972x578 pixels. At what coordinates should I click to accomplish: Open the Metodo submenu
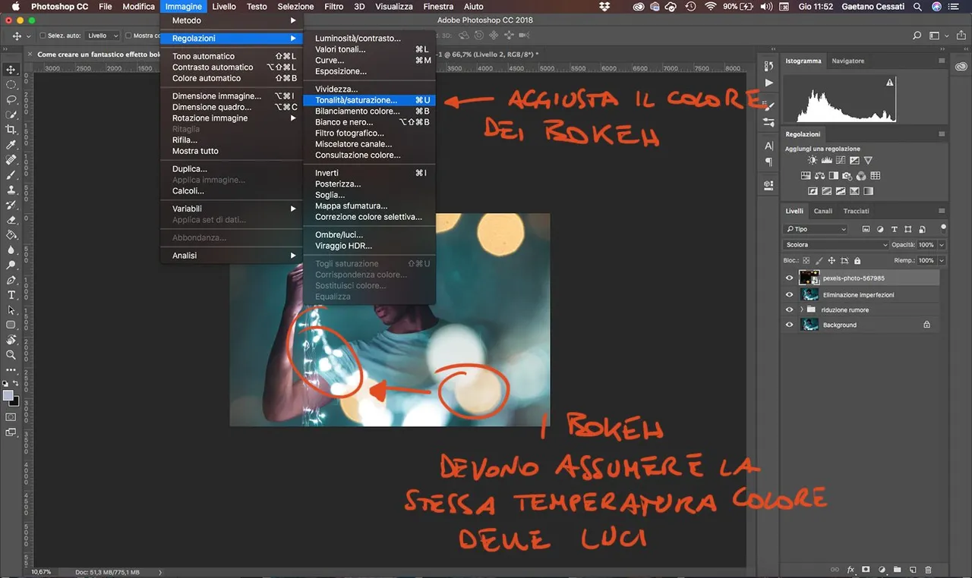click(232, 20)
